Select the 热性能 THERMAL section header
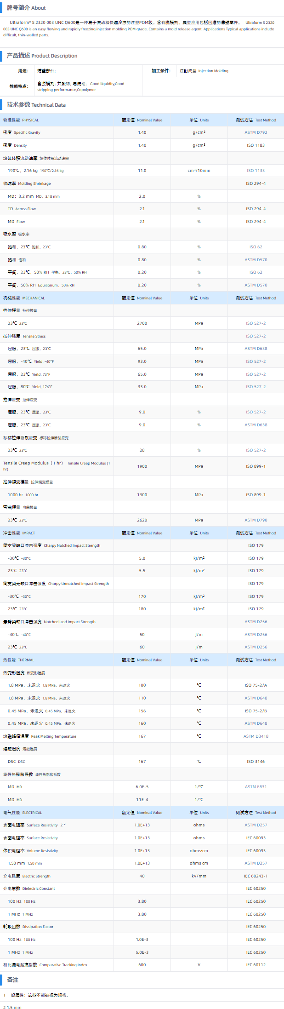 (19, 660)
